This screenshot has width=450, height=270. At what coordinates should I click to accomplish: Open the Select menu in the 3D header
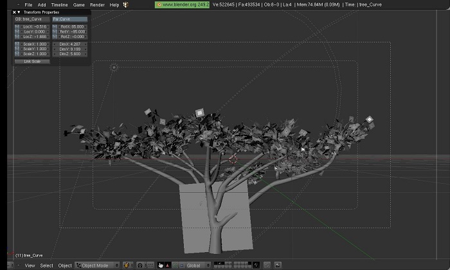coord(46,265)
